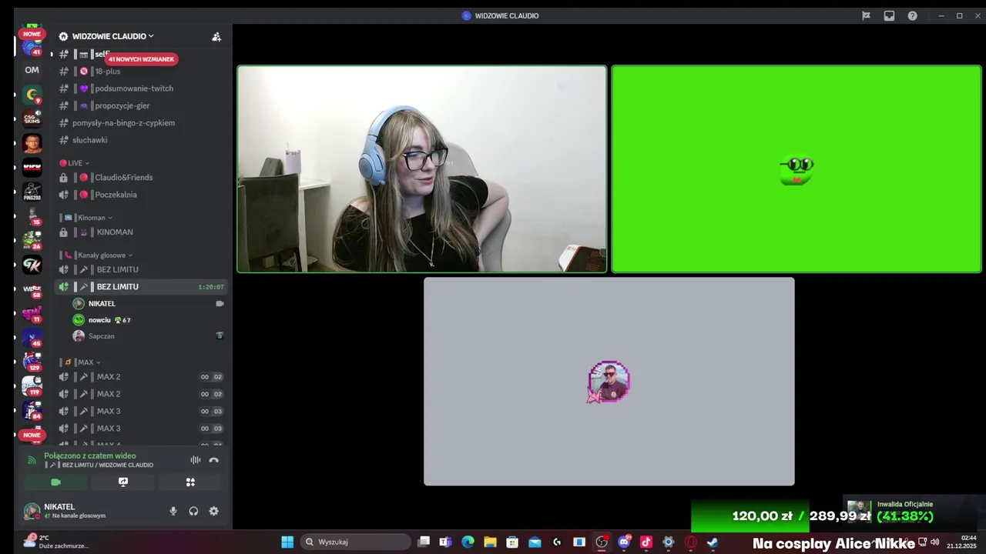Click the 41 NOWYCH WZMIANEK mentions pill
The height and width of the screenshot is (554, 986).
142,59
